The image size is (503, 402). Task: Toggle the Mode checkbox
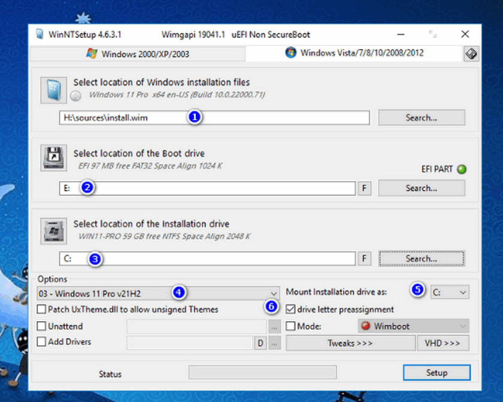coord(290,326)
